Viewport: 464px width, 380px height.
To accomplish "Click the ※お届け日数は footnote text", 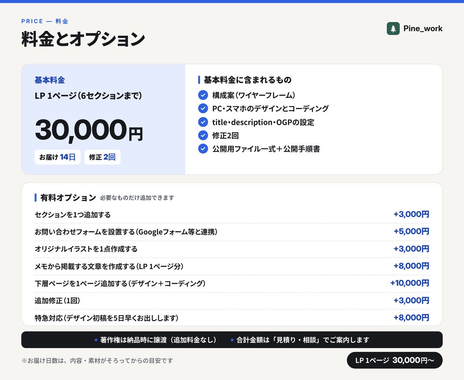I will [x=97, y=361].
